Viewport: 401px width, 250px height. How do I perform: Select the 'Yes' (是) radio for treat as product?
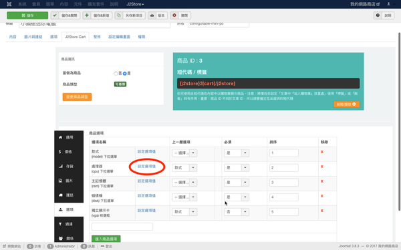point(125,73)
